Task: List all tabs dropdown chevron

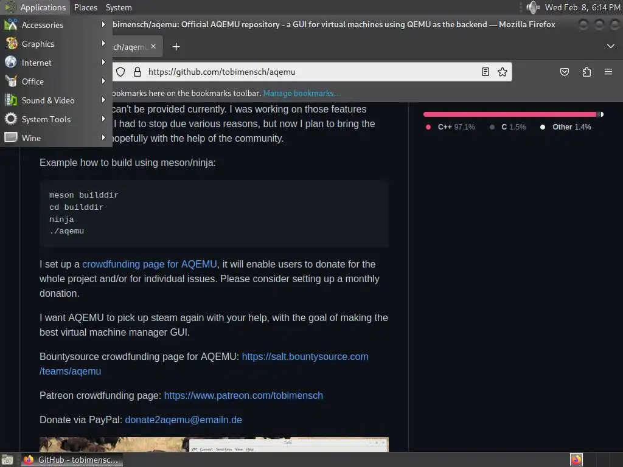Action: 611,46
